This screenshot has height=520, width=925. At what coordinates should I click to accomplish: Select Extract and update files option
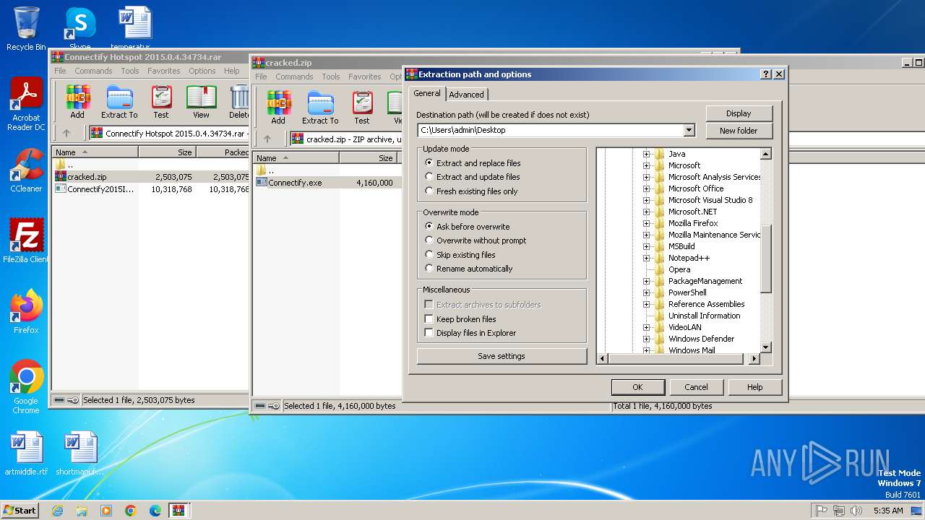pos(473,177)
